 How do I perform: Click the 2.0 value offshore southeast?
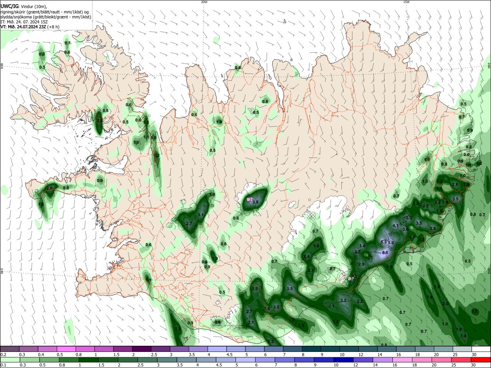tap(445, 304)
